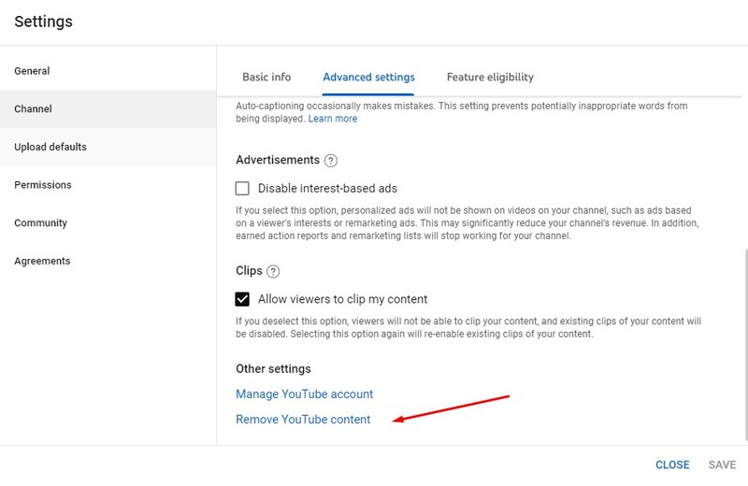
Task: Follow the Learn more link
Action: pos(333,119)
